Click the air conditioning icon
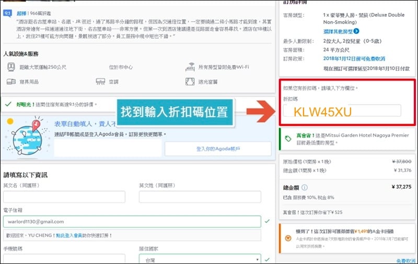The image size is (418, 264). coord(100,81)
